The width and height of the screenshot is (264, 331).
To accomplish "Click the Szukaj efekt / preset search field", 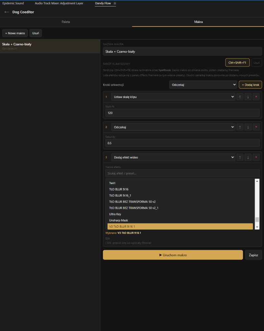I will pos(182,173).
